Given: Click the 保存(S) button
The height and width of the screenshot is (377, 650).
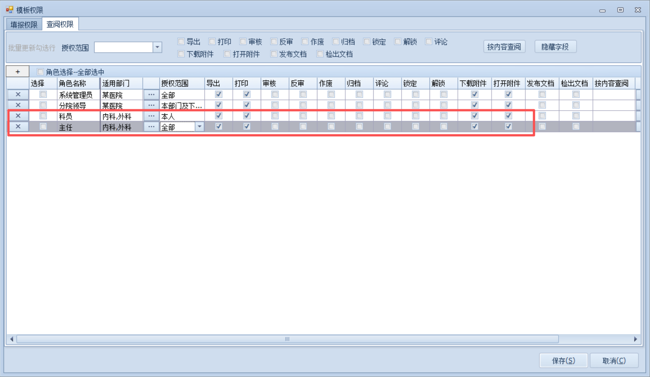Looking at the screenshot, I should click(x=563, y=360).
